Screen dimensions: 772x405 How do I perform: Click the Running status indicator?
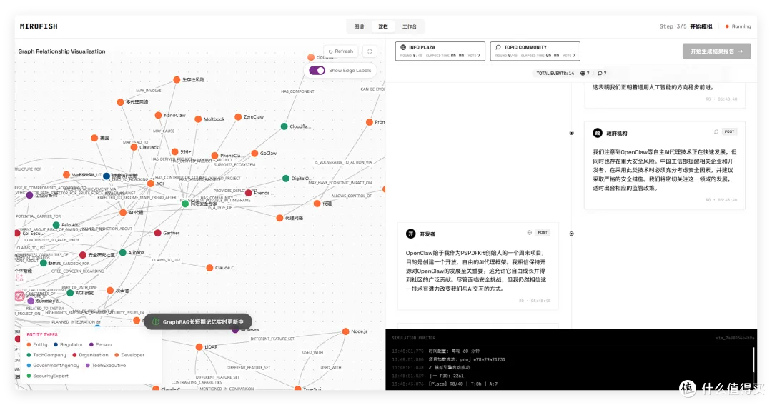738,26
